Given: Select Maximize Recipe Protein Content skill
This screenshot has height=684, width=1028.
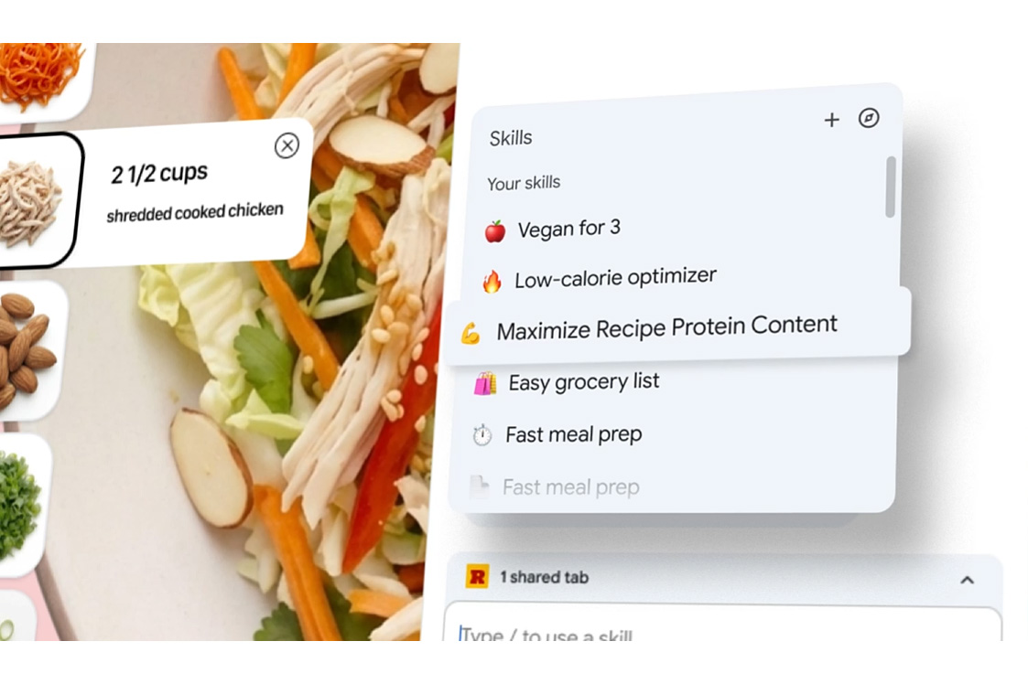Looking at the screenshot, I should (678, 326).
